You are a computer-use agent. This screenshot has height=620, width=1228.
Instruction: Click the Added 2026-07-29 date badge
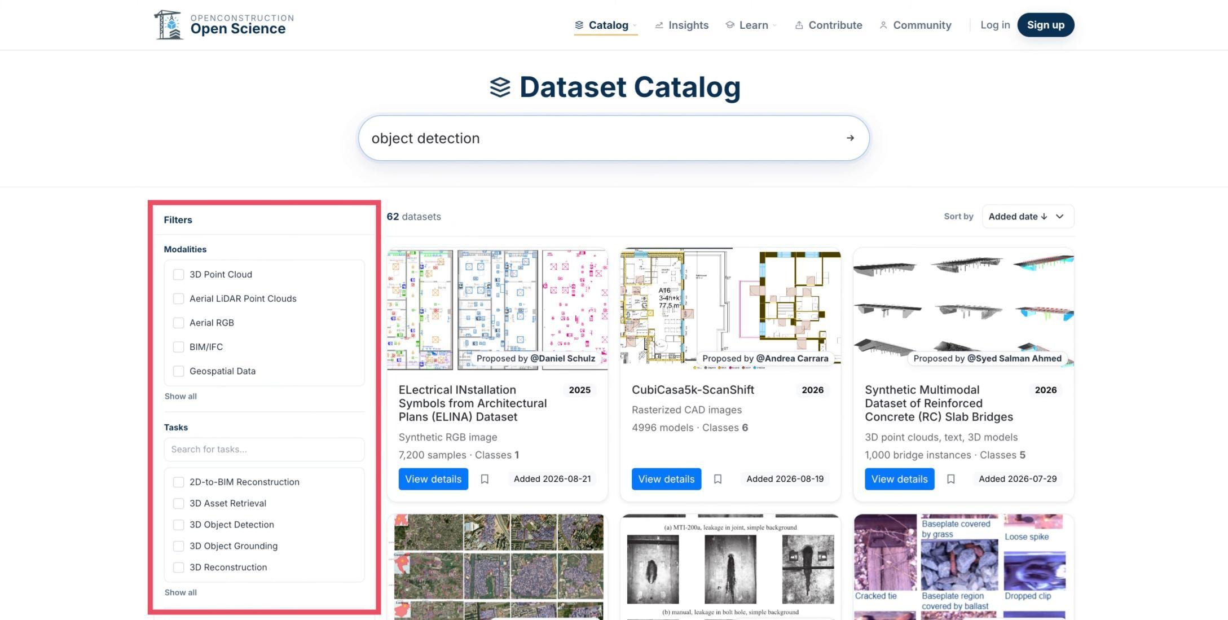tap(1018, 479)
